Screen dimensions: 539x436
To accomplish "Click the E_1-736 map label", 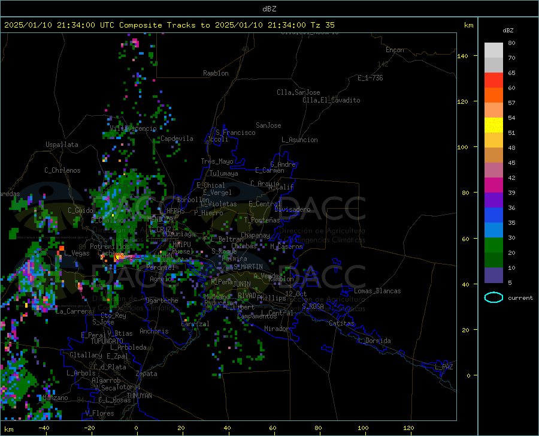I will pyautogui.click(x=370, y=78).
